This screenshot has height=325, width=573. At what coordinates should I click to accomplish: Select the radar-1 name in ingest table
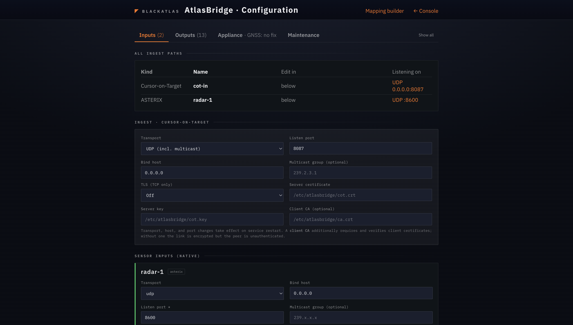[x=203, y=100]
